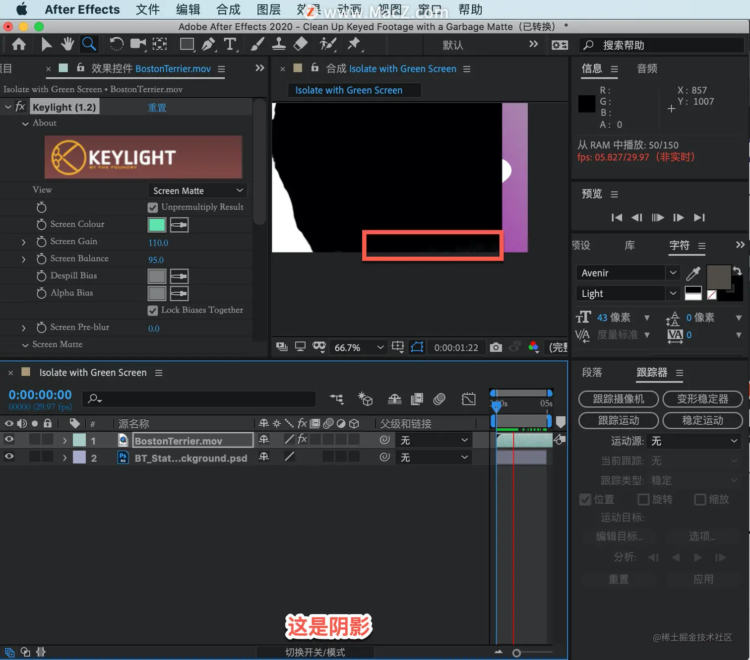The image size is (750, 660).
Task: Toggle the fx switch on BostonTerrier.mov layer
Action: point(302,439)
